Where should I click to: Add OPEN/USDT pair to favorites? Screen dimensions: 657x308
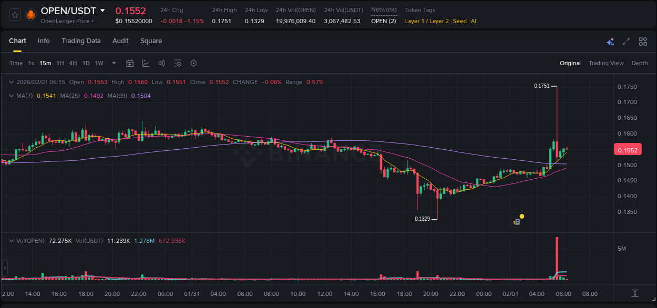(x=14, y=14)
